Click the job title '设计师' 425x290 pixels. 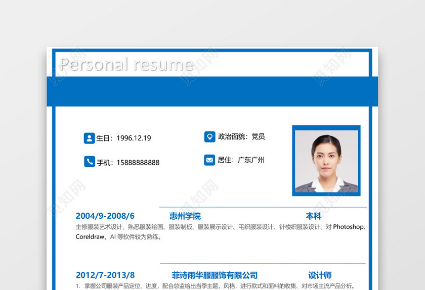[x=320, y=275]
